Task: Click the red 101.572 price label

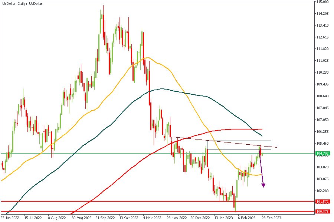Action: 322,202
